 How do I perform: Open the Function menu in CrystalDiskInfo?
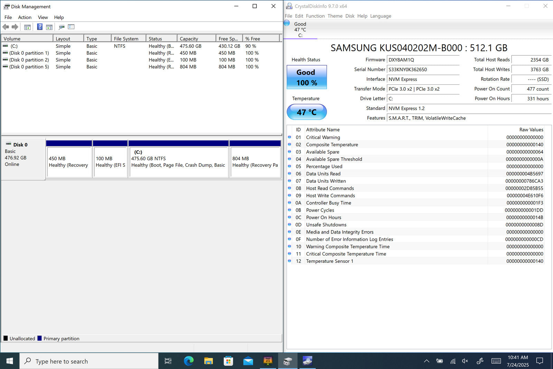pos(315,16)
